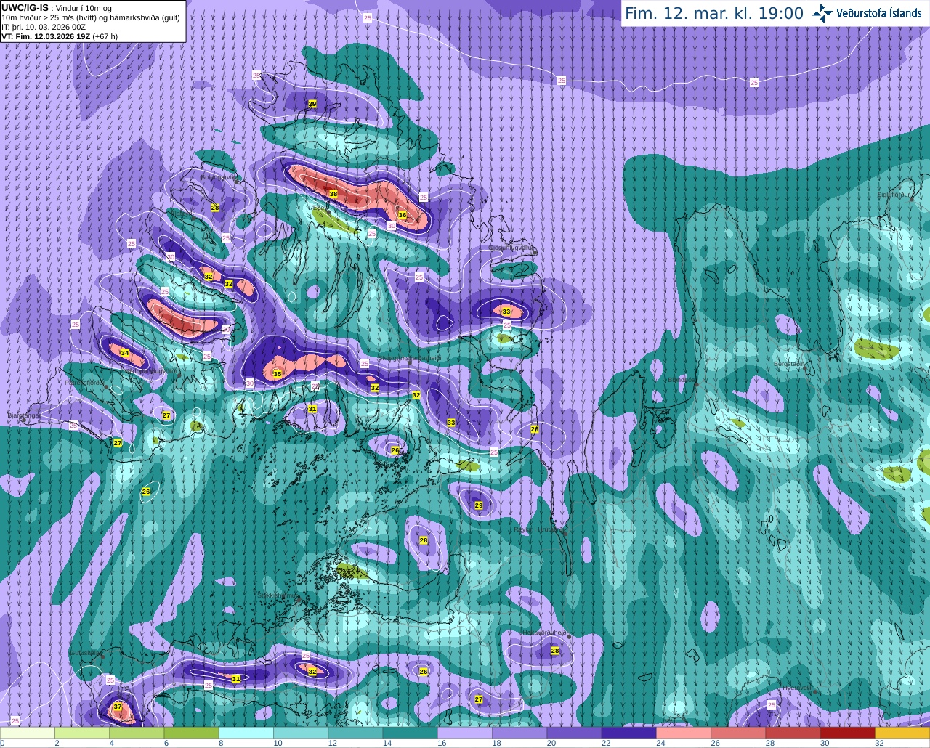Image resolution: width=930 pixels, height=748 pixels.
Task: Select the orange swatch above 32 m/s
Action: coord(902,733)
